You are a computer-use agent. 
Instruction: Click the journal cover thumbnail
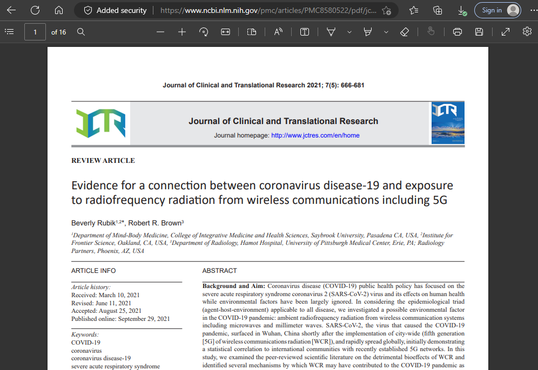[448, 123]
